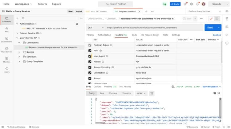231x129 pixels.
Task: Open the GET method dropdown
Action: [x=95, y=28]
